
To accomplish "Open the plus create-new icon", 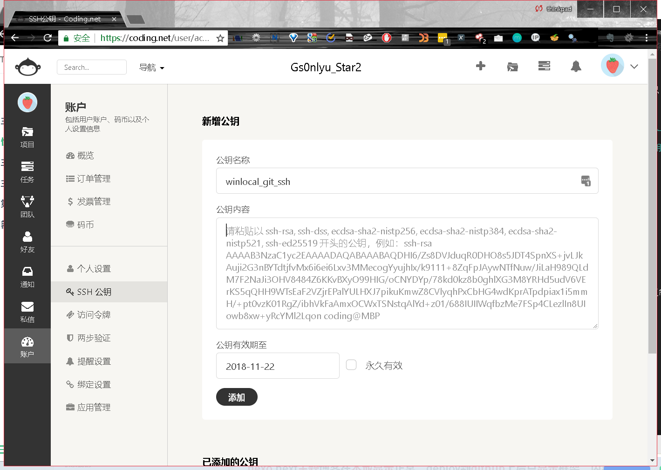I will point(480,66).
